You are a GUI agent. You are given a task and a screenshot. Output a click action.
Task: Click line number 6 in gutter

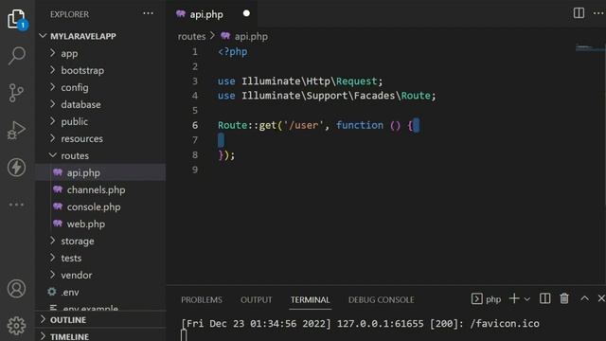195,125
